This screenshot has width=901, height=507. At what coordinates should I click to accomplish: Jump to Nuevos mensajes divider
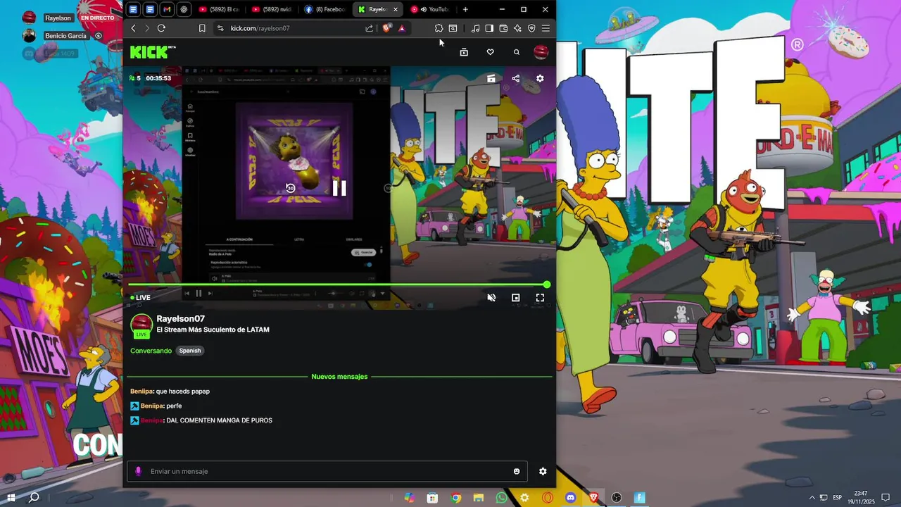(339, 377)
